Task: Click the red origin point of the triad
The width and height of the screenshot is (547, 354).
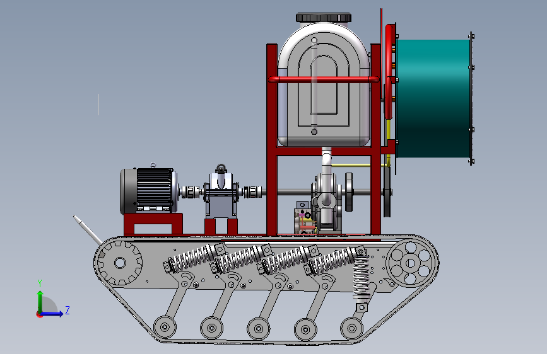Action: click(x=39, y=314)
